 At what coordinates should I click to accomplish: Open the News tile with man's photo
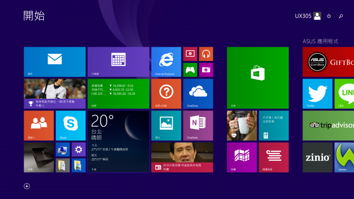point(182,157)
